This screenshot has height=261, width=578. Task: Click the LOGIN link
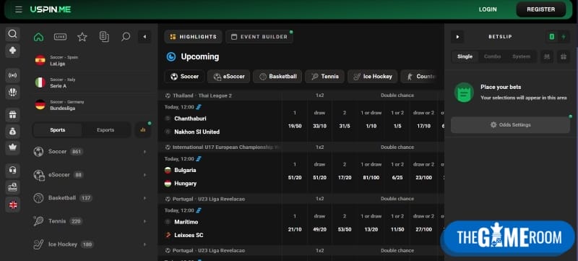click(488, 9)
